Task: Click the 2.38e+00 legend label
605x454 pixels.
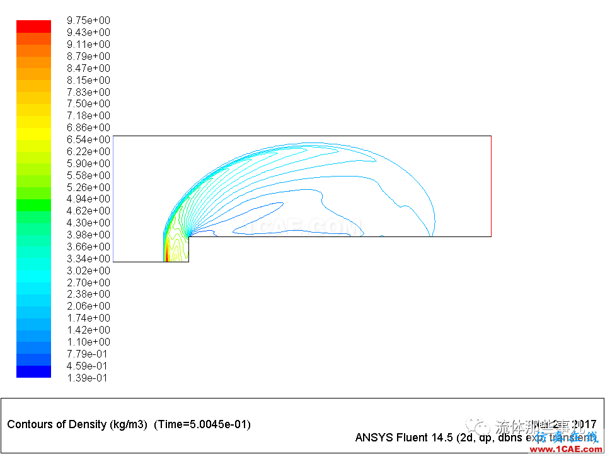Action: coord(88,294)
